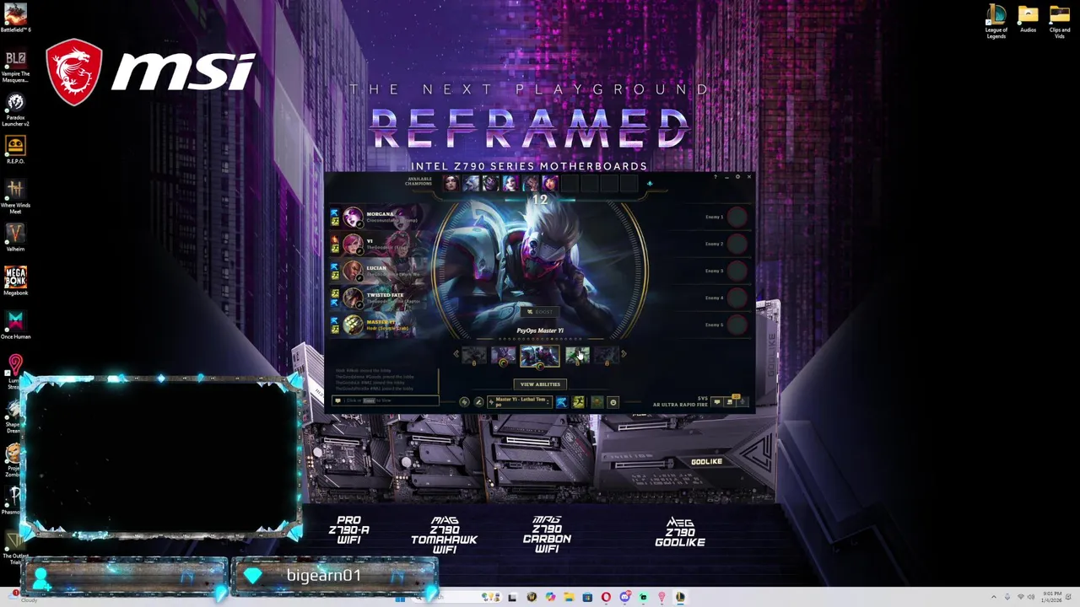1080x607 pixels.
Task: Select the second available champion portrait in bench
Action: pyautogui.click(x=471, y=183)
